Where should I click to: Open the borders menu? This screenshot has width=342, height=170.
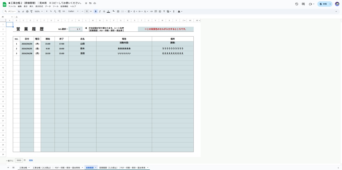118,11
